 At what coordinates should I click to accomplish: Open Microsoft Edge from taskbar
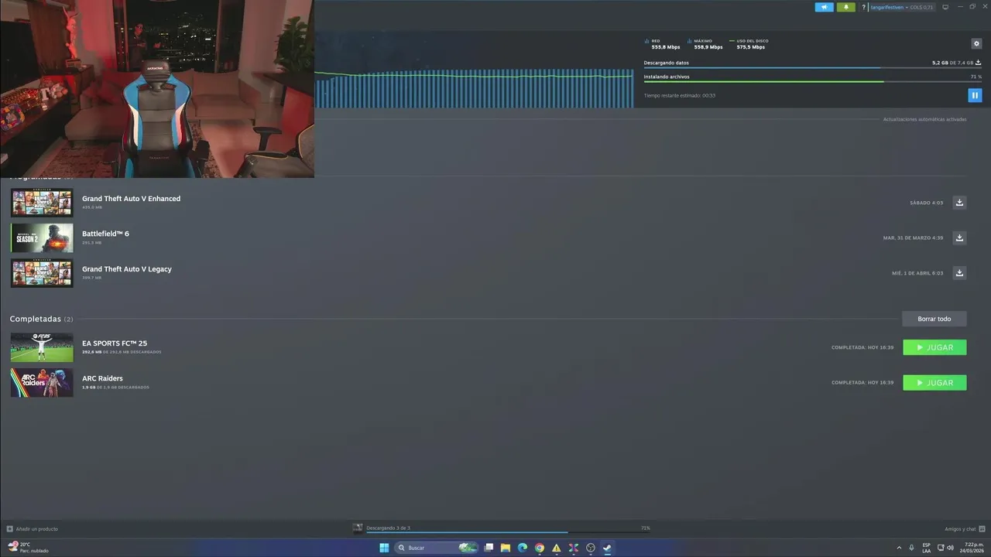pyautogui.click(x=523, y=548)
